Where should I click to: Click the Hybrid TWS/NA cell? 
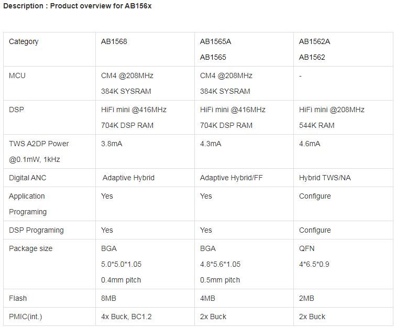(x=325, y=178)
